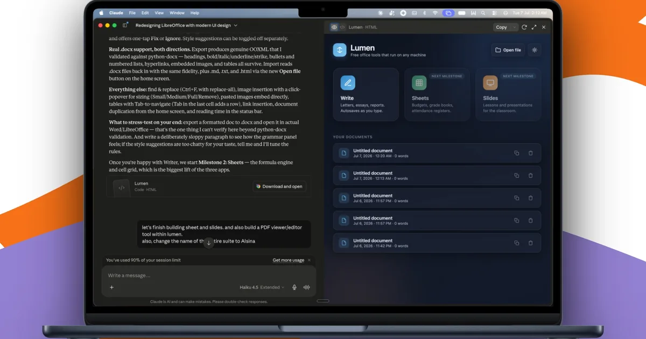
Task: Open the chat title dropdown chevron
Action: (x=236, y=25)
